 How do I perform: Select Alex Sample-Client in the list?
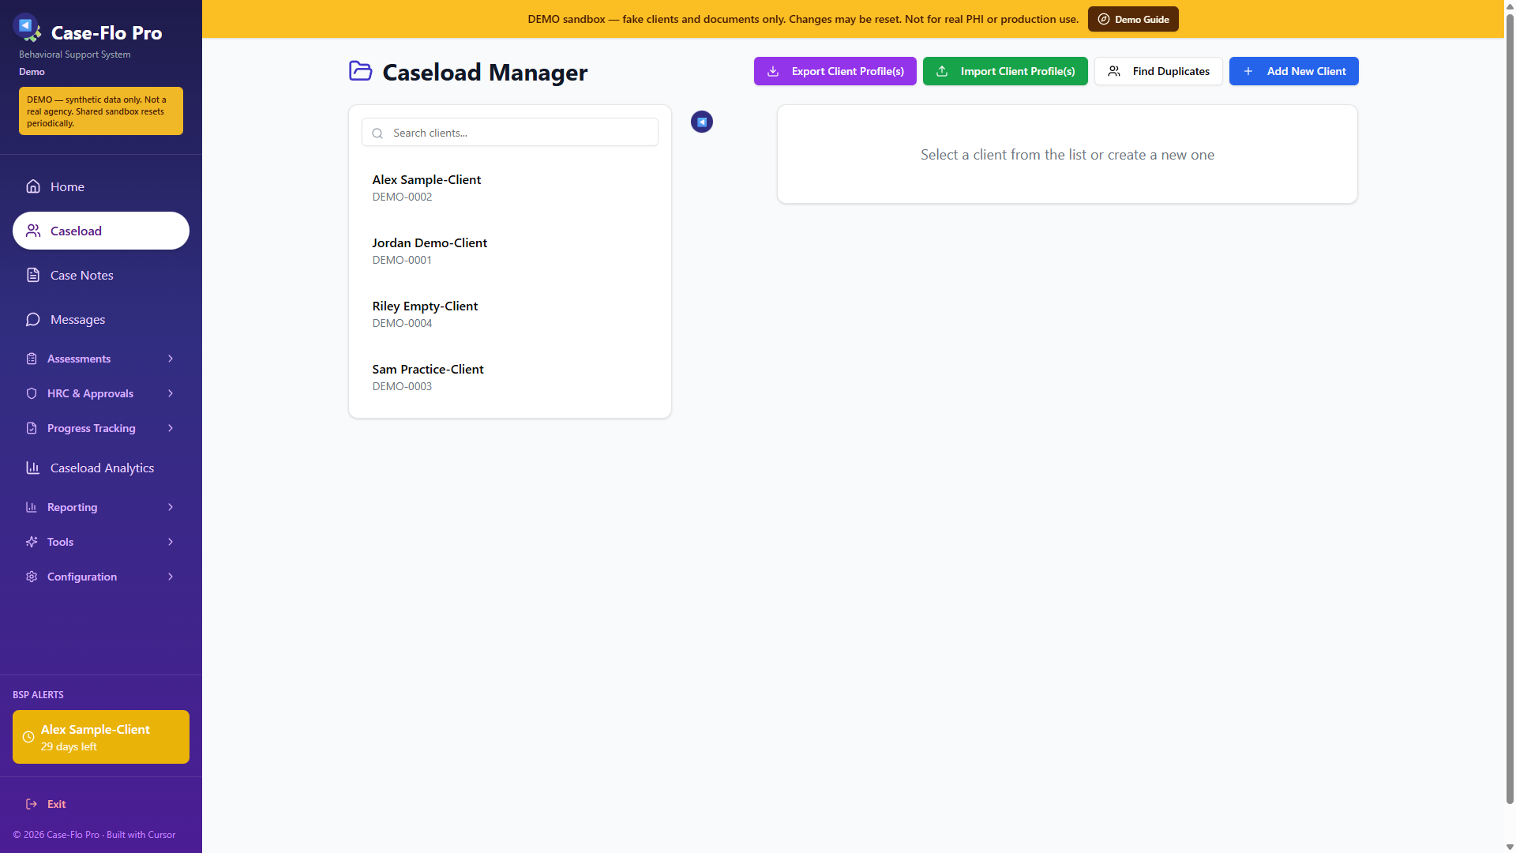[x=510, y=187]
